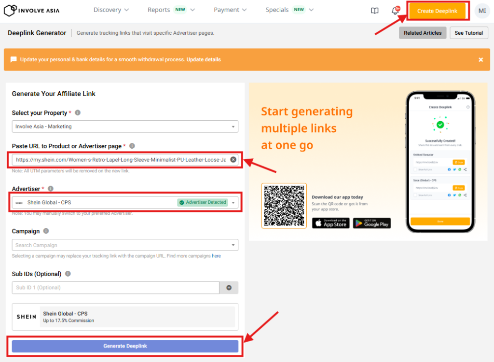Clear the pasted Shein URL
This screenshot has width=494, height=362.
[x=233, y=160]
